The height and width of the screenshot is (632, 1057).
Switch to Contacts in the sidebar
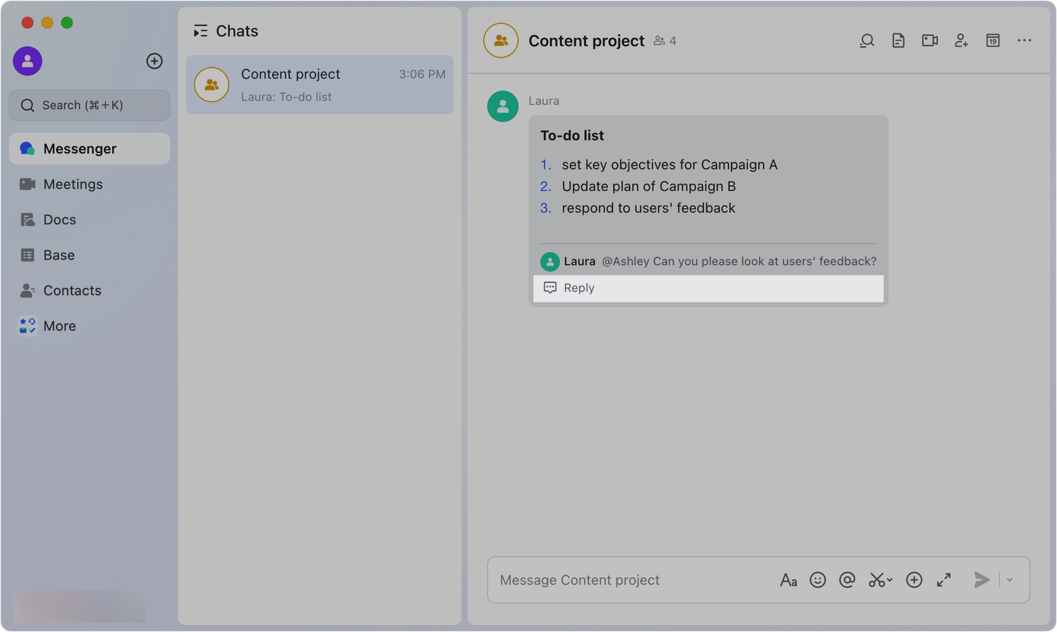click(x=72, y=290)
